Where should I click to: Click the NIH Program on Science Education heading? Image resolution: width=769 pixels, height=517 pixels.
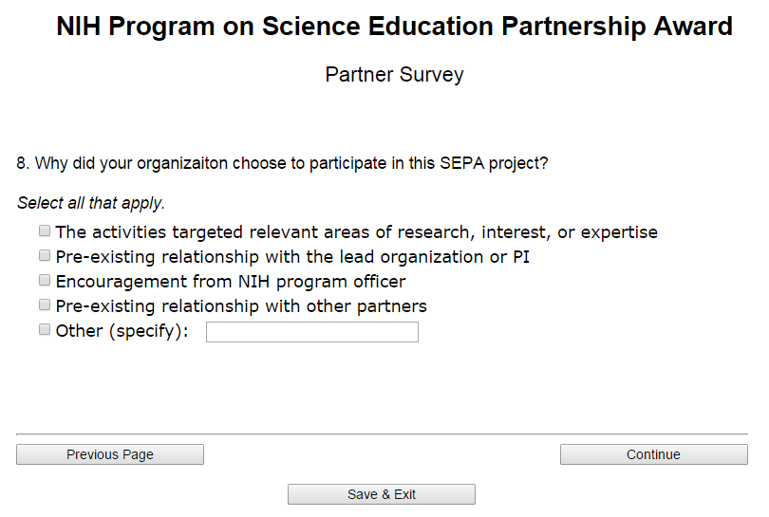coord(394,27)
